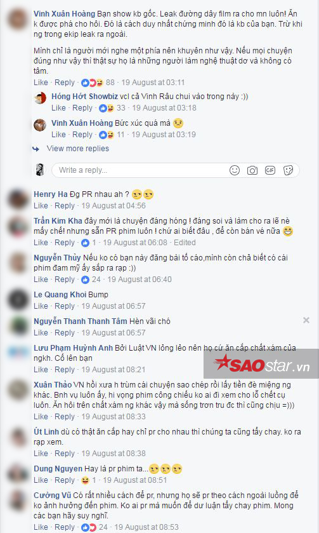
Task: View reactions on Vinh Xuân Hoàng's top comment
Action: pos(98,83)
